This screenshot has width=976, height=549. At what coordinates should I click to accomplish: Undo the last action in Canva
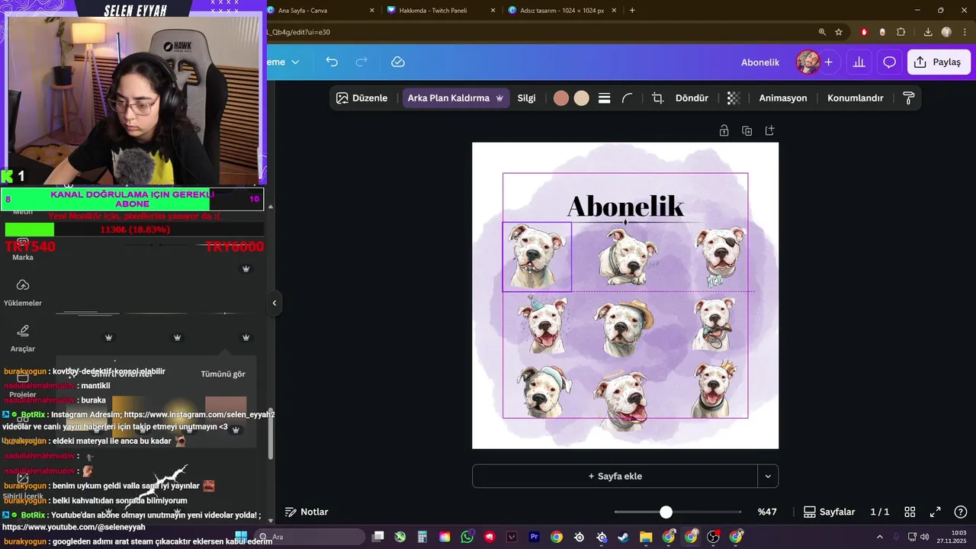coord(332,62)
